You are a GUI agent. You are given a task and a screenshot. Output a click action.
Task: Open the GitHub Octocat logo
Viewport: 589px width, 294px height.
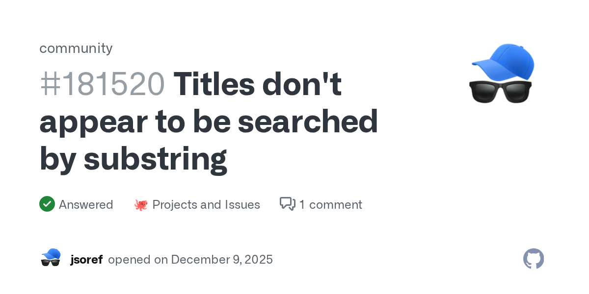pyautogui.click(x=534, y=259)
